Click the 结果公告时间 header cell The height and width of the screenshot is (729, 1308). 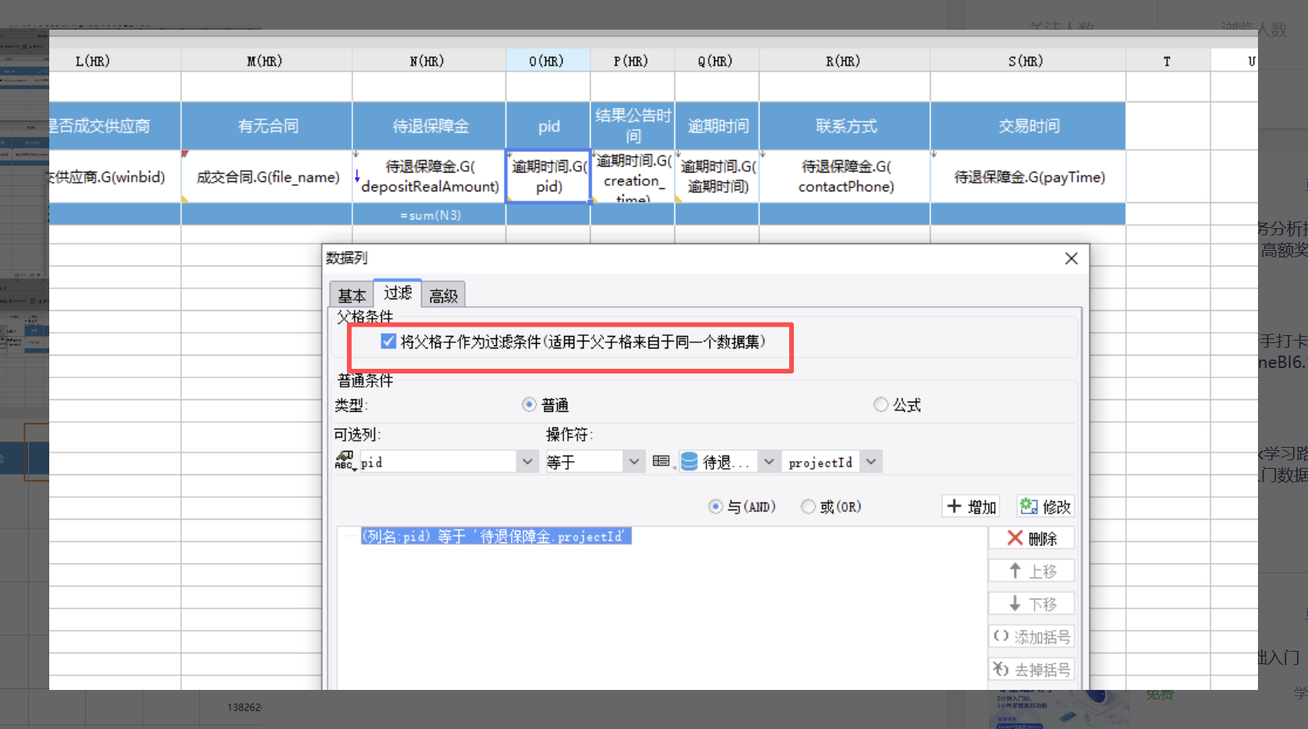coord(632,126)
